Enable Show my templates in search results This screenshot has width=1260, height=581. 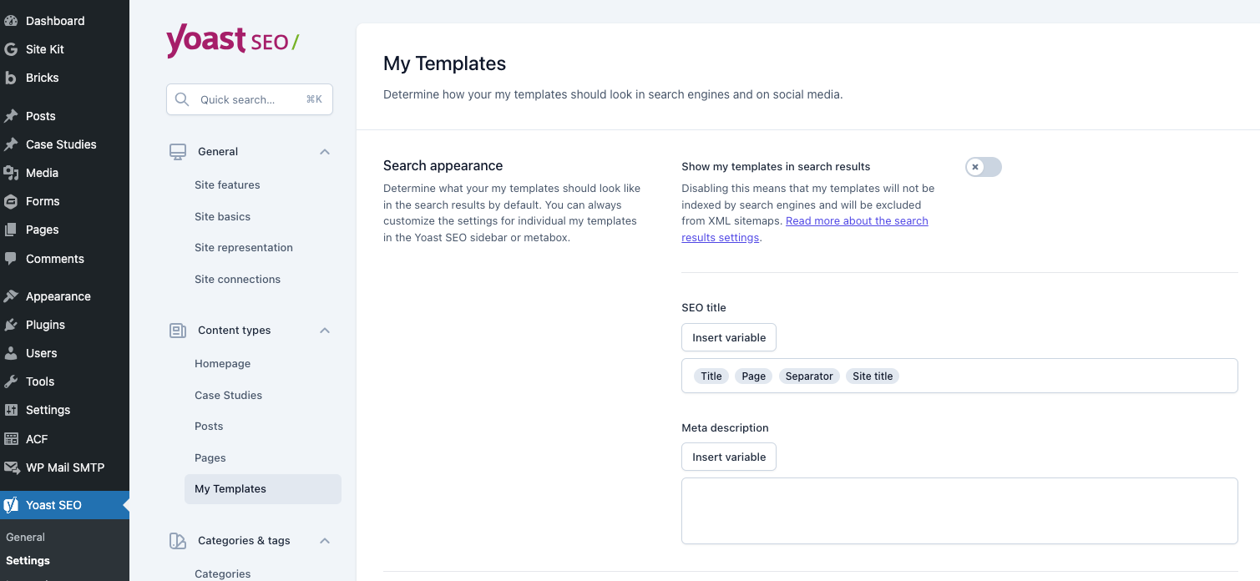click(x=984, y=167)
